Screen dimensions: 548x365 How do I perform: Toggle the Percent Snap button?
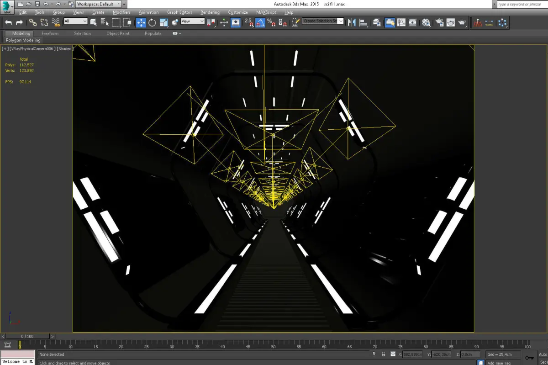pyautogui.click(x=271, y=22)
